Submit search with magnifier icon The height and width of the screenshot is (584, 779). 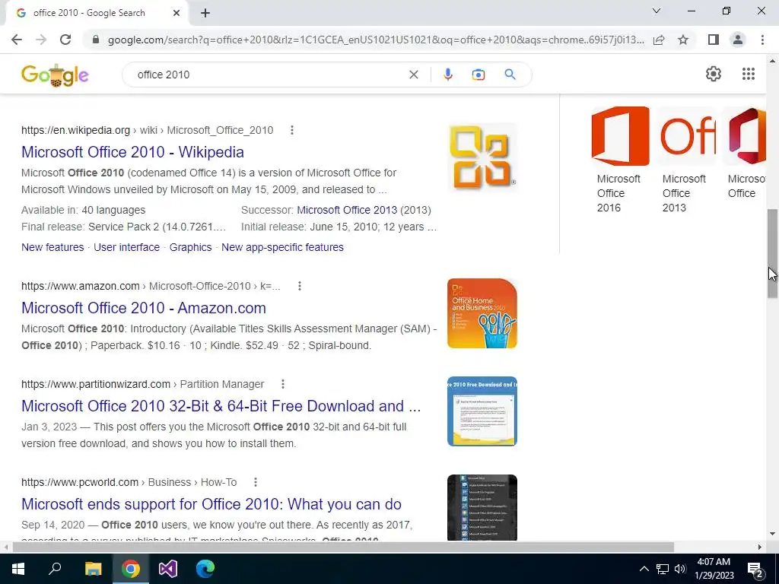510,75
